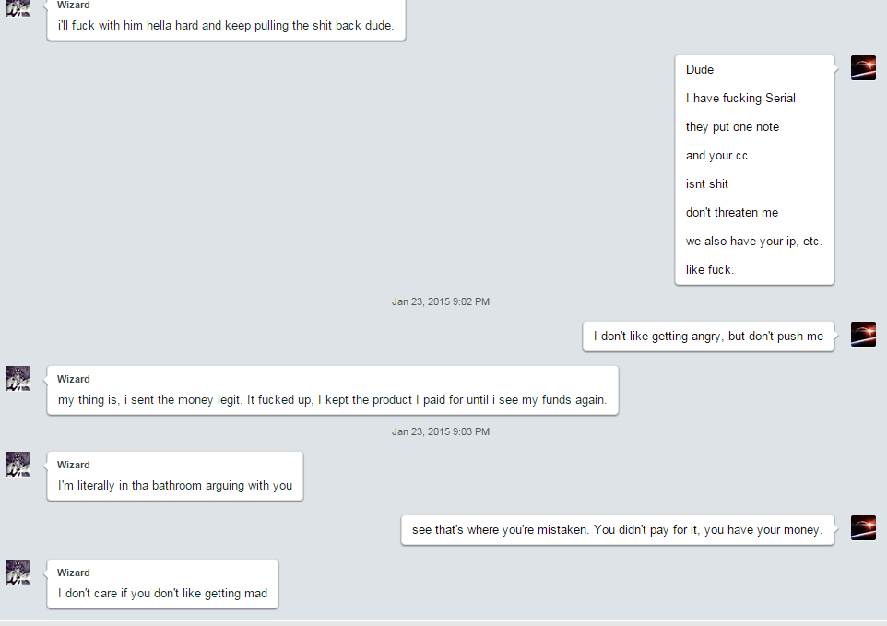Click the Jan 23, 2015 9:02 PM timestamp
Viewport: 887px width, 626px height.
pyautogui.click(x=441, y=301)
